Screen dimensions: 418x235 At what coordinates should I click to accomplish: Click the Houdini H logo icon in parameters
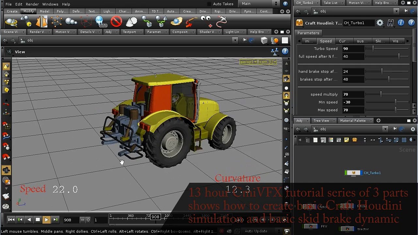[391, 23]
